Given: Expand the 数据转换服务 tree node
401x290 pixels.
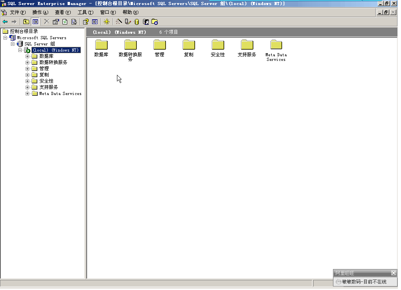Looking at the screenshot, I should point(27,62).
